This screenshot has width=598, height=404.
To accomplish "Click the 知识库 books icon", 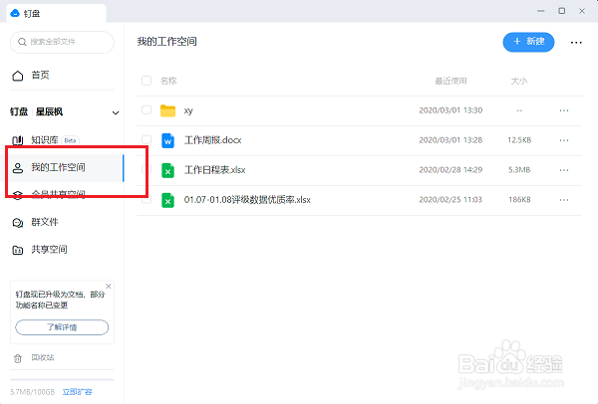I will (18, 140).
